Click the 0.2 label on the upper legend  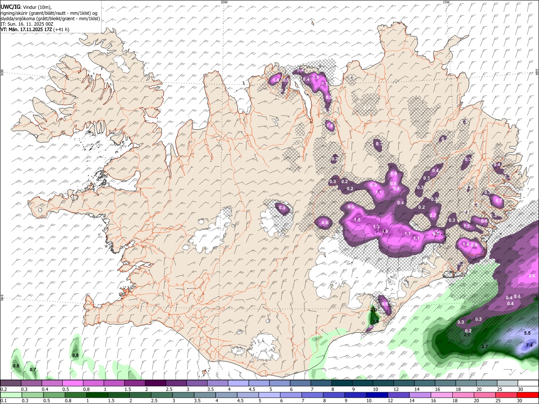[x=3, y=389]
